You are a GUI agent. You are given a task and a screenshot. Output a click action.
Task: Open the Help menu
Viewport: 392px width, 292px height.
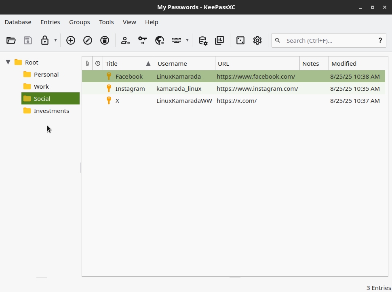[152, 22]
